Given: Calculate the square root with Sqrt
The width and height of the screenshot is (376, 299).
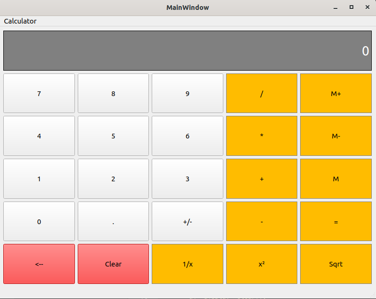Looking at the screenshot, I should click(336, 264).
